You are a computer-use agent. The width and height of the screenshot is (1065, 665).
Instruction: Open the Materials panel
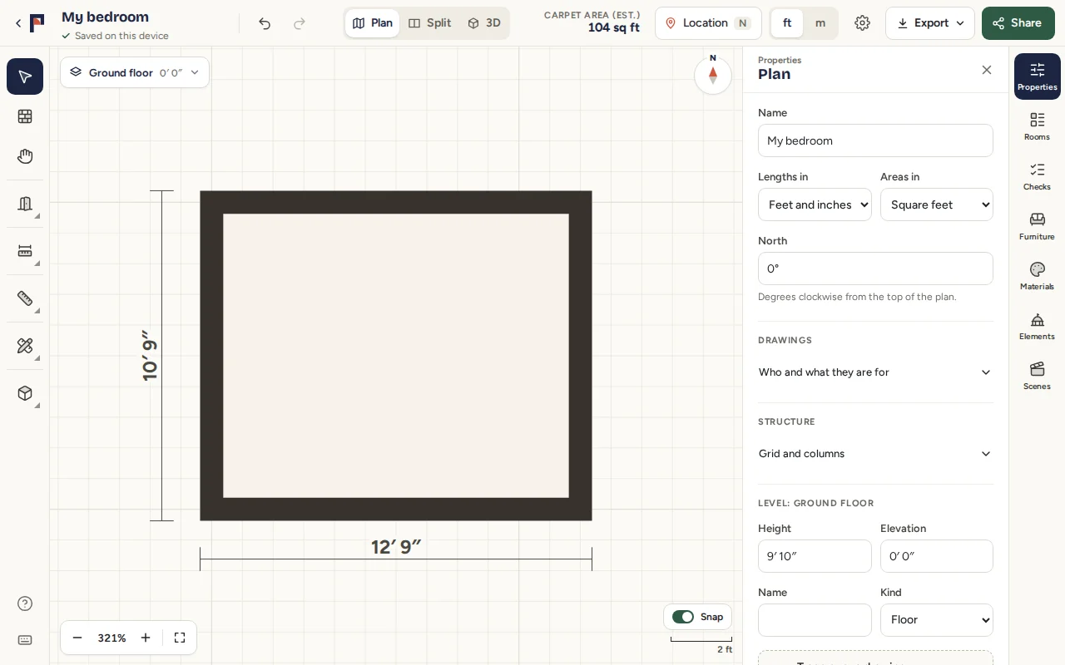[x=1037, y=276]
